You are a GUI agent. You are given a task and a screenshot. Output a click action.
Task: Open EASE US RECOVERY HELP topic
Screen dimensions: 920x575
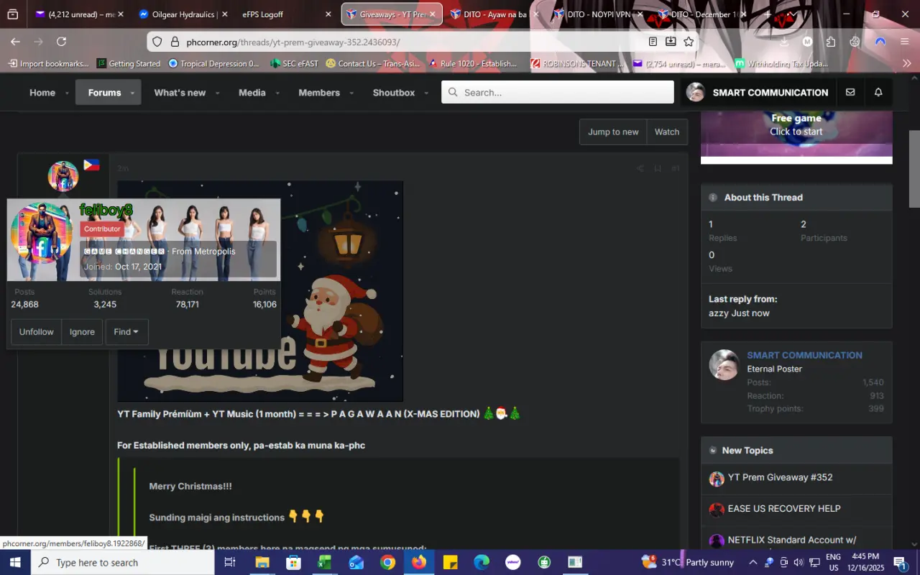point(784,508)
